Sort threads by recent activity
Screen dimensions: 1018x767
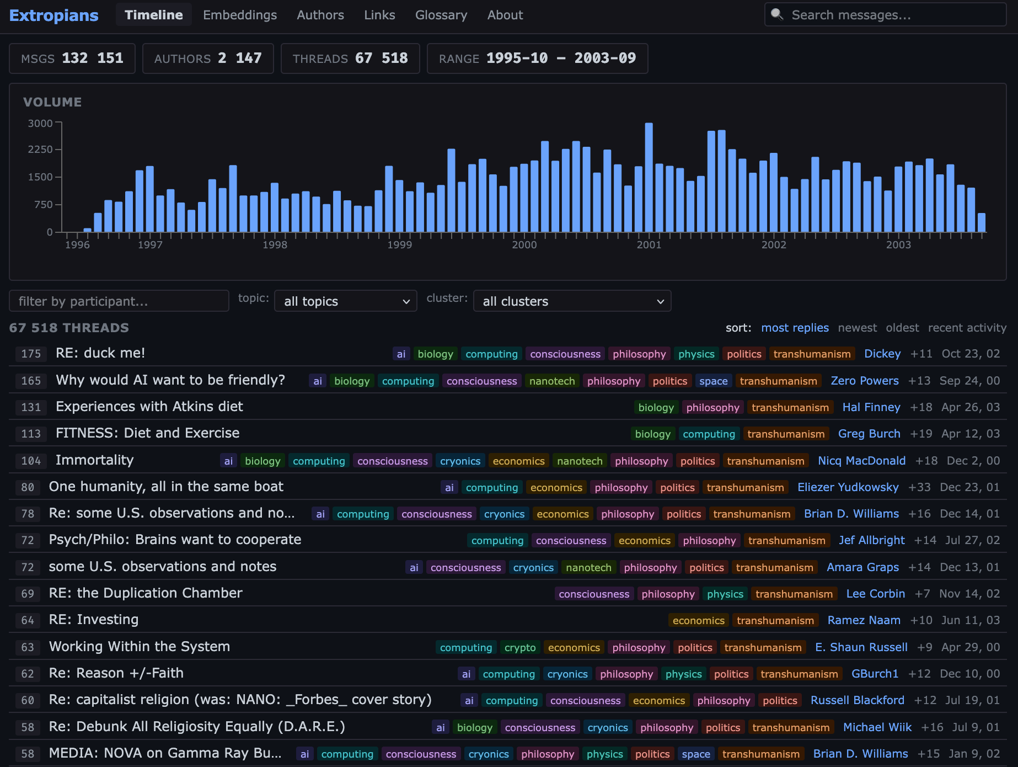coord(967,328)
